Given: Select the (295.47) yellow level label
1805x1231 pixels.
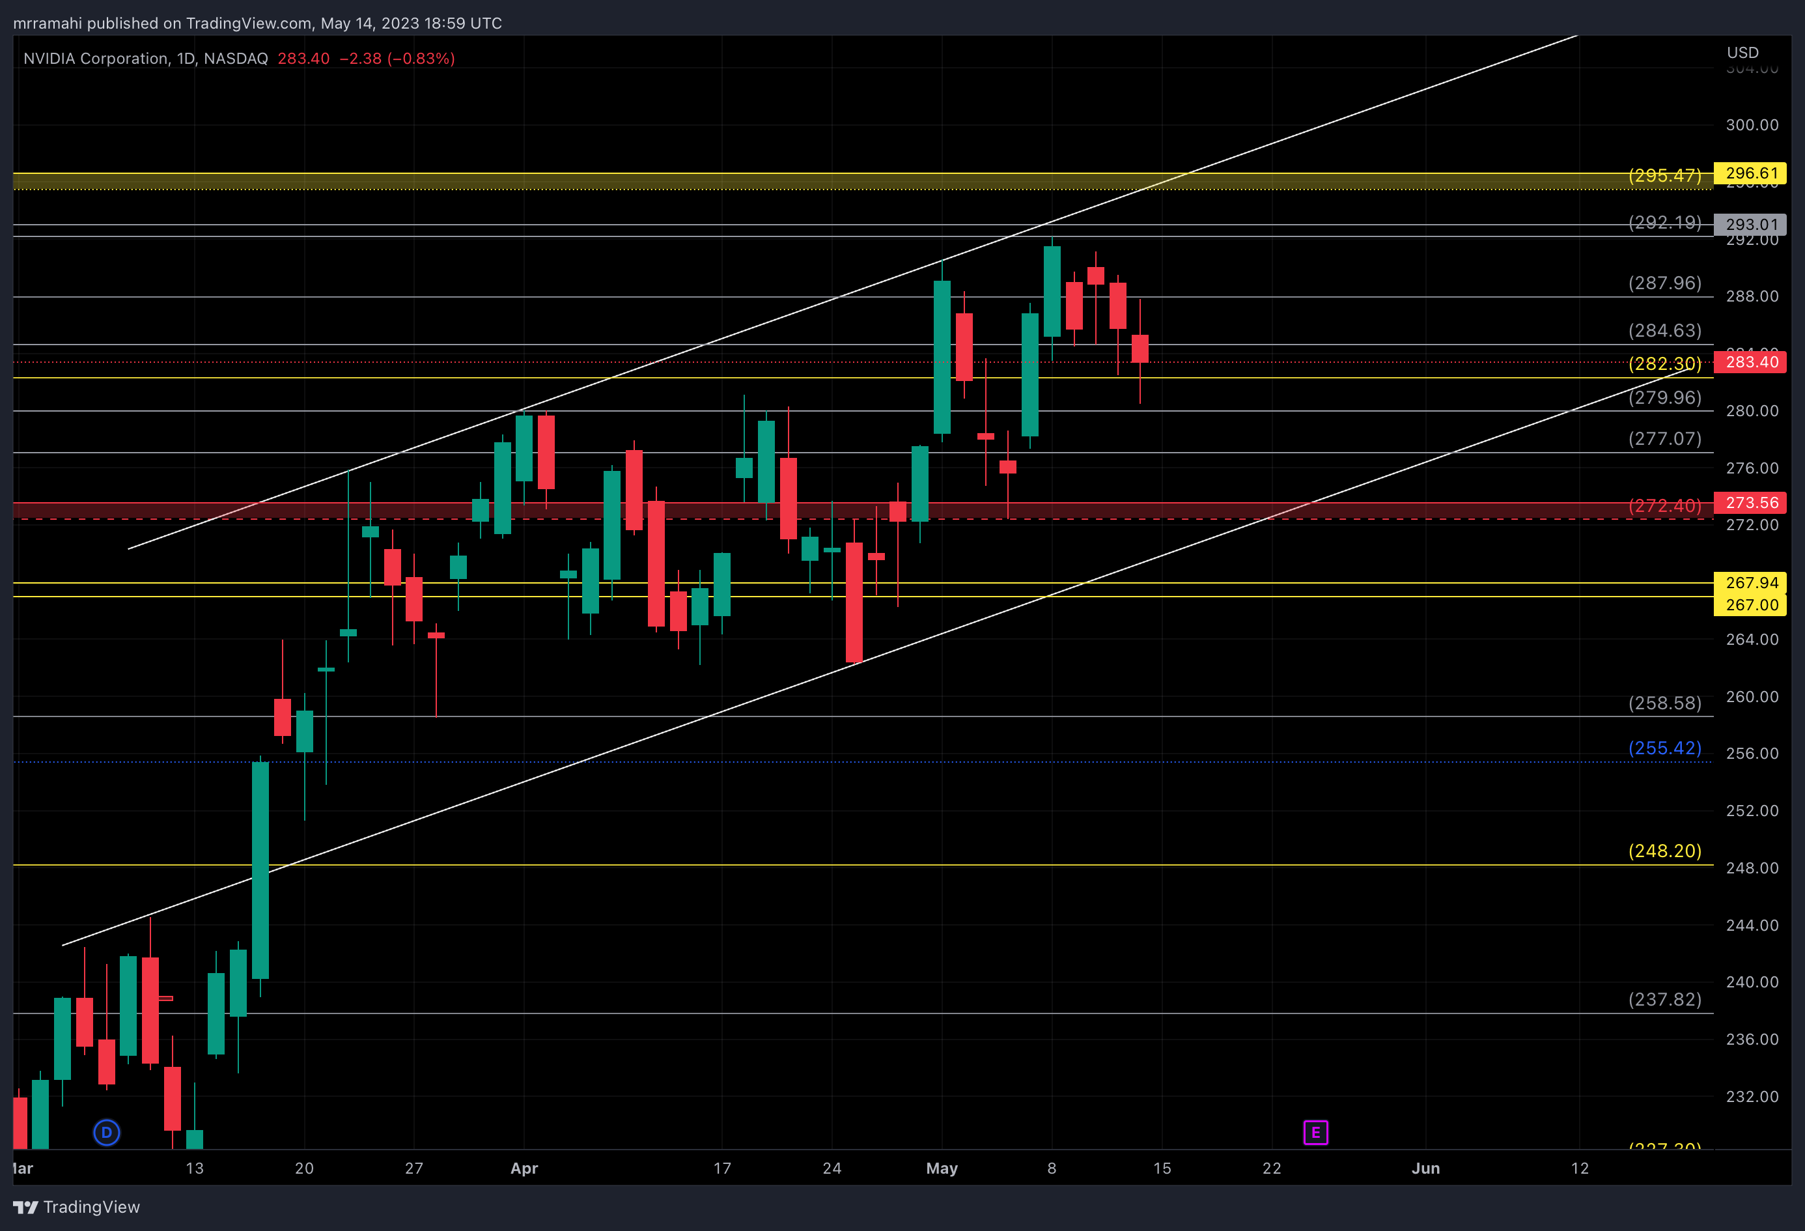Looking at the screenshot, I should coord(1664,175).
